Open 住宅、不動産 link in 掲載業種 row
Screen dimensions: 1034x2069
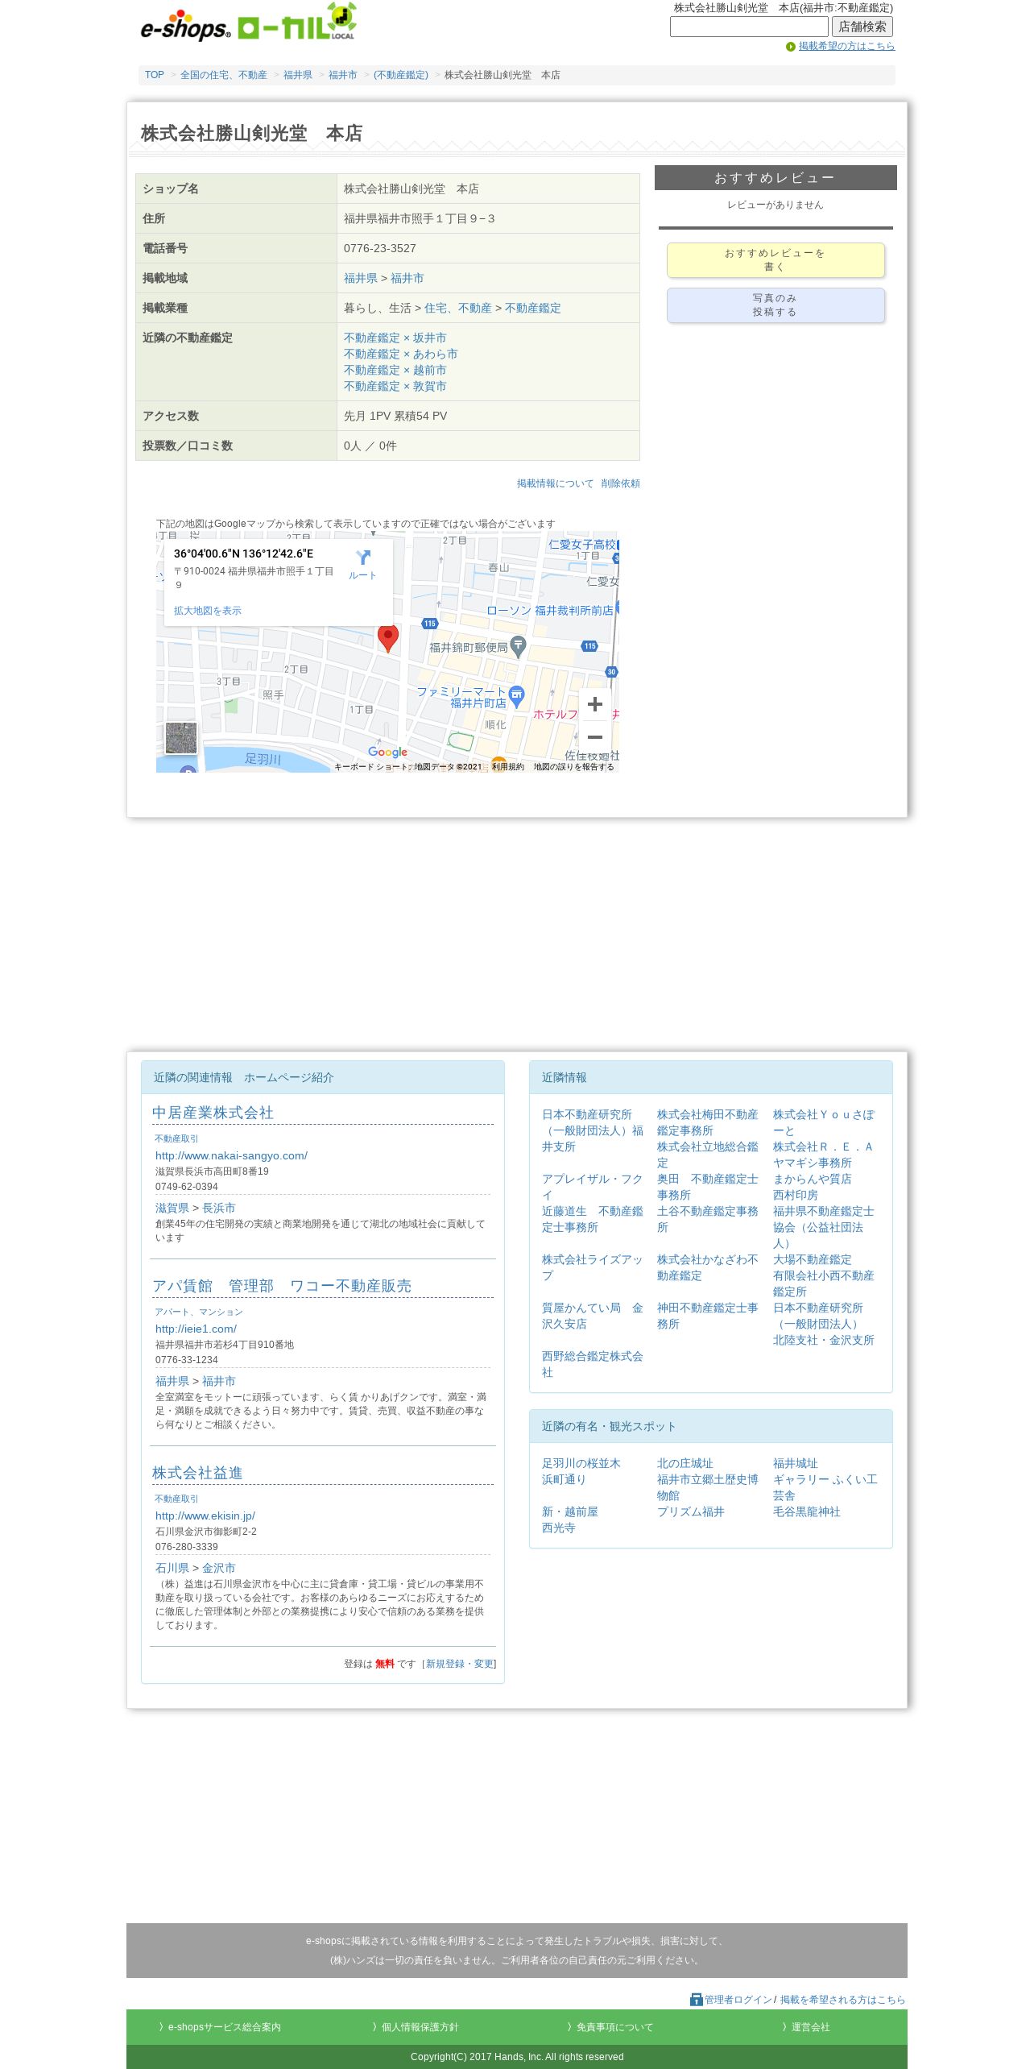tap(458, 308)
